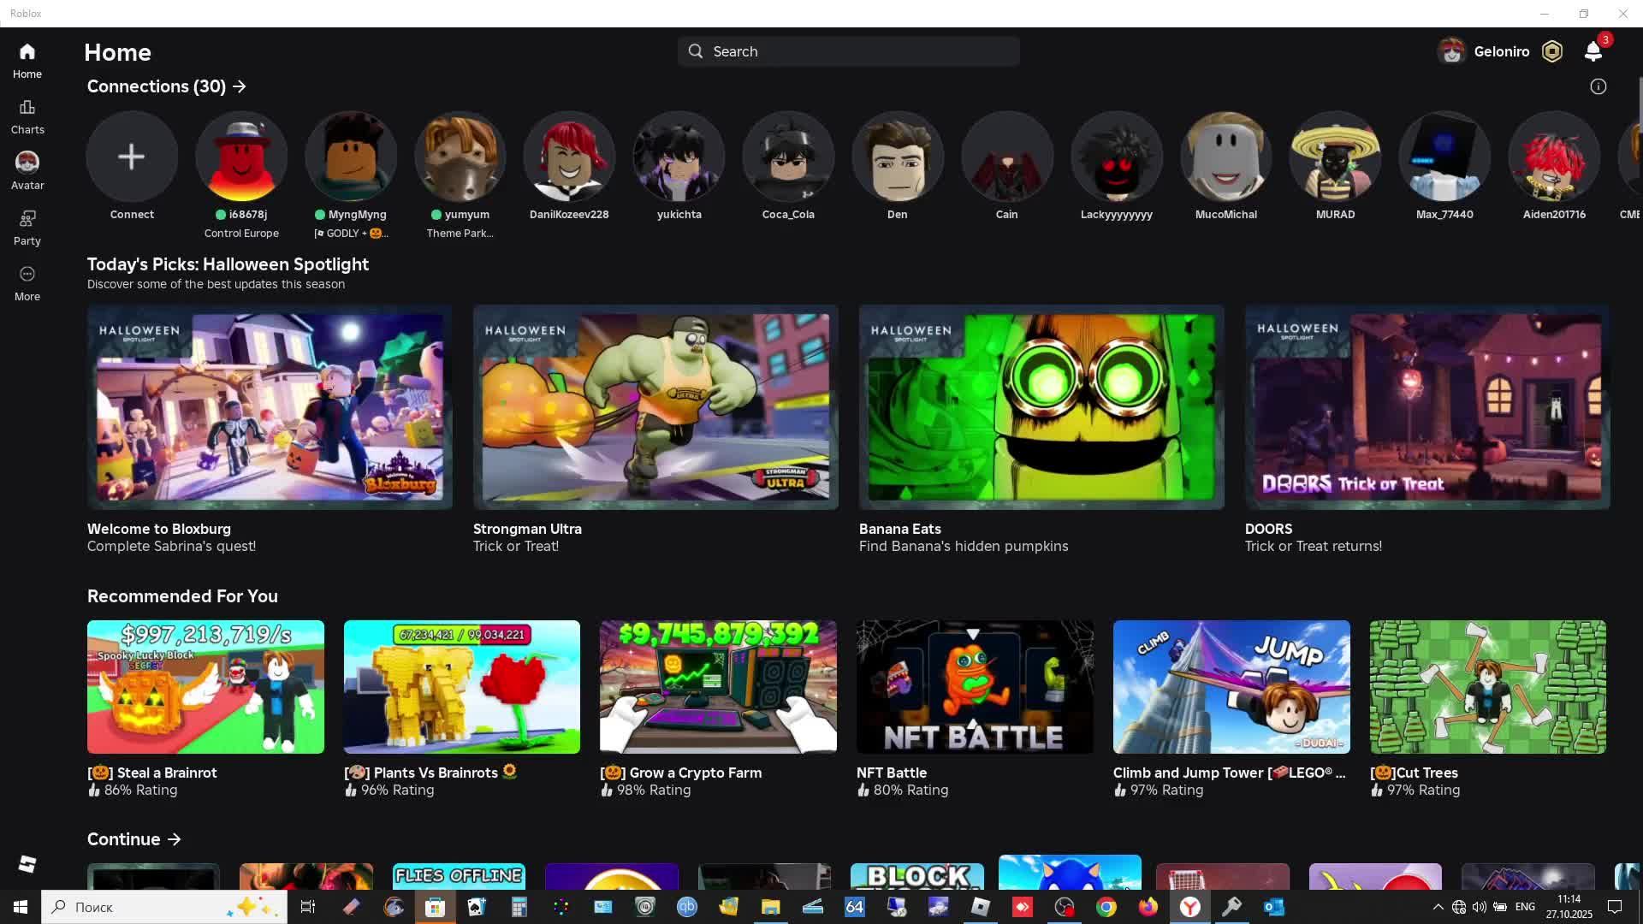The height and width of the screenshot is (924, 1643).
Task: Expand the Continue section arrow
Action: point(175,839)
